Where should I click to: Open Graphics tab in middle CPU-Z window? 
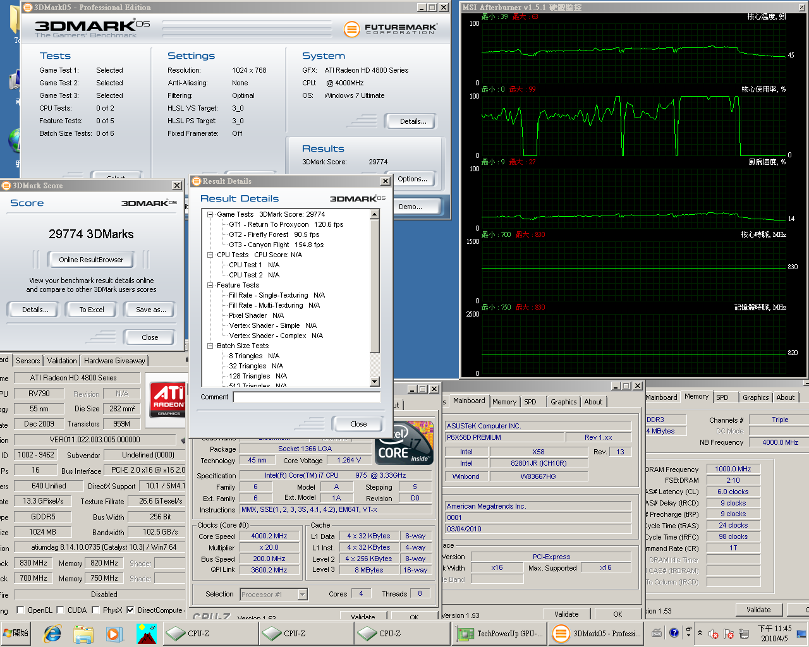pyautogui.click(x=563, y=402)
